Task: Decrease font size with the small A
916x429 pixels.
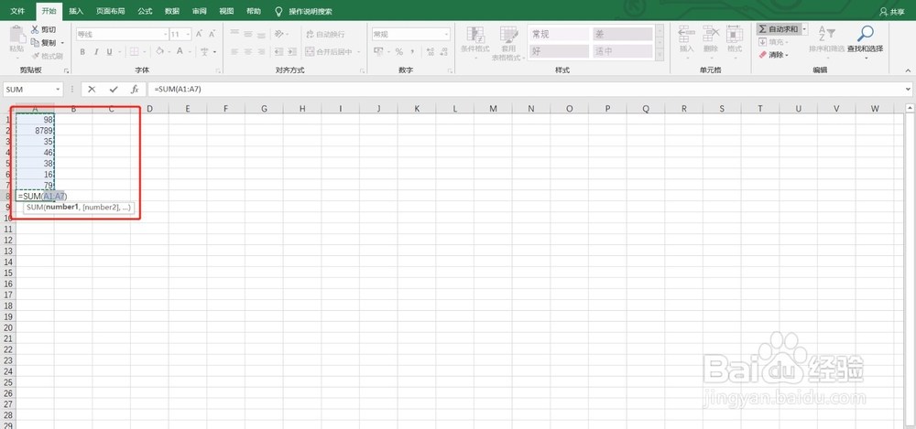Action: [213, 35]
